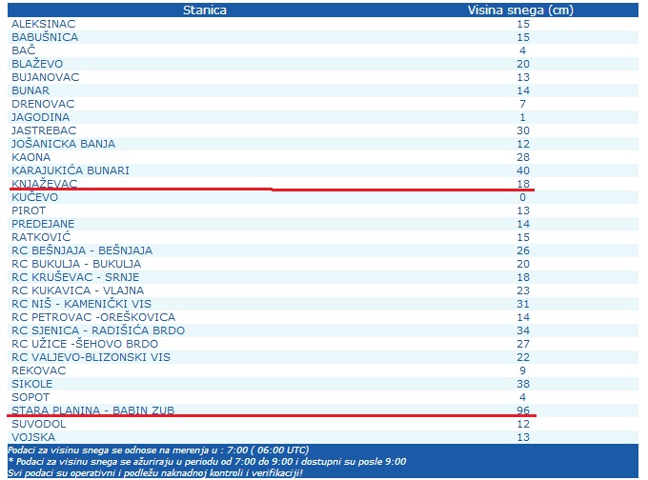Select RC PETROVAC -OREŠKOVICA station

93,317
